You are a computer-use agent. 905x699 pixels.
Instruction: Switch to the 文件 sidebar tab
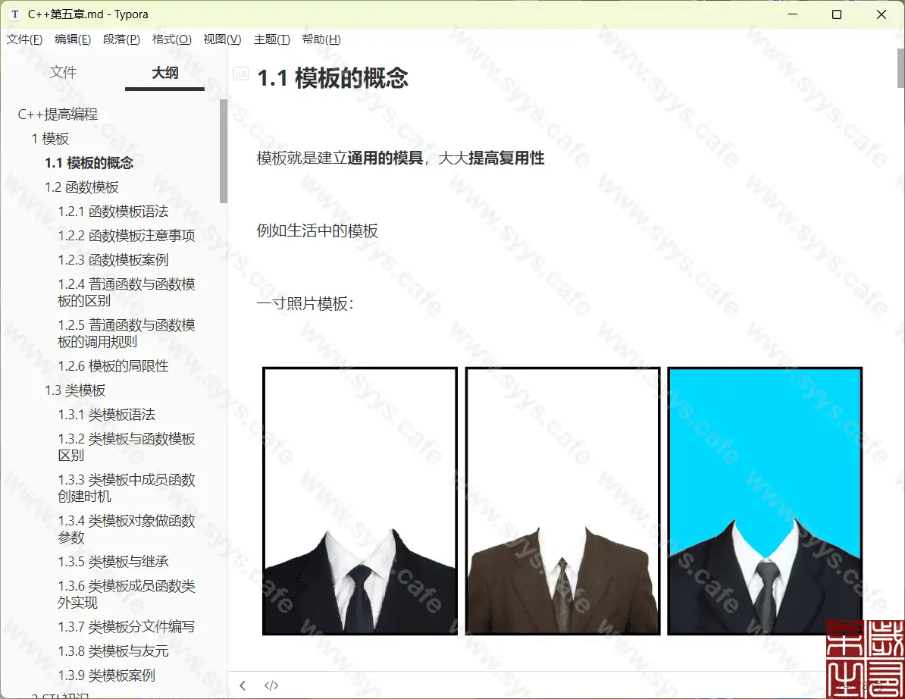pyautogui.click(x=64, y=72)
